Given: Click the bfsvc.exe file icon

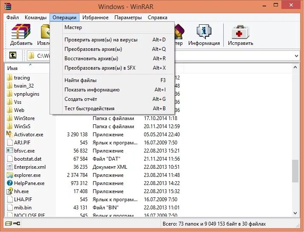Looking at the screenshot, I should coord(10,150).
